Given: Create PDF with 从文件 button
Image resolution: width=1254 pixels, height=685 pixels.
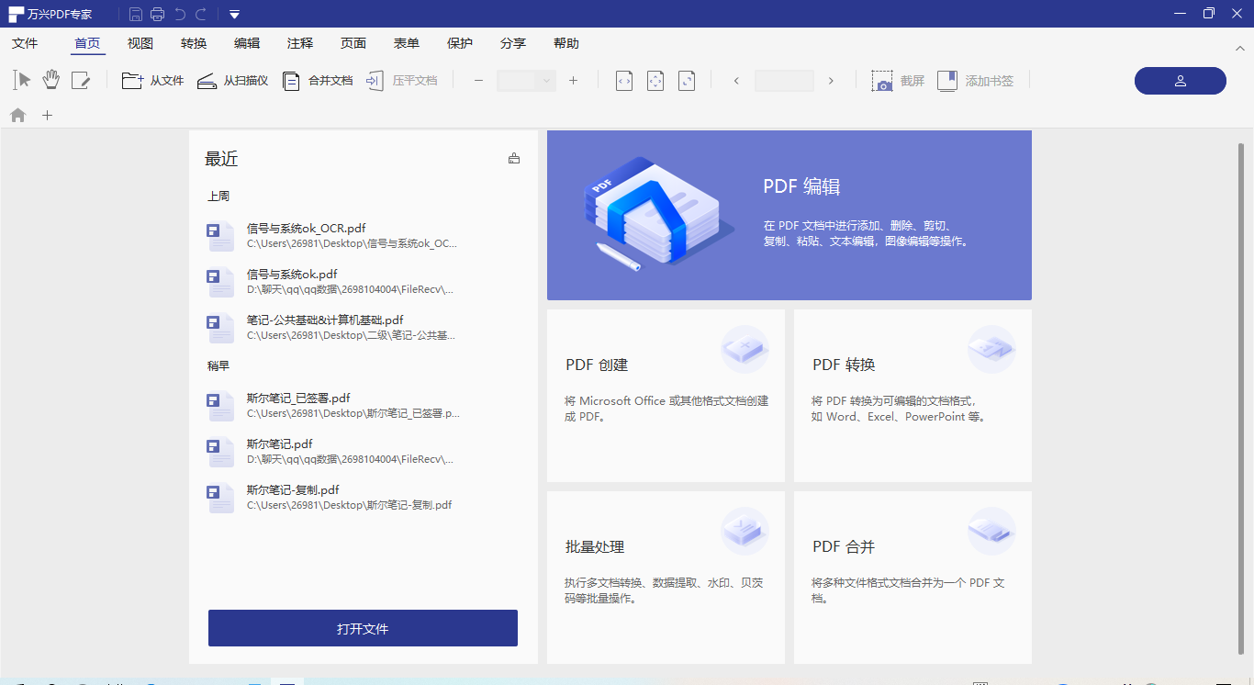Looking at the screenshot, I should 152,81.
